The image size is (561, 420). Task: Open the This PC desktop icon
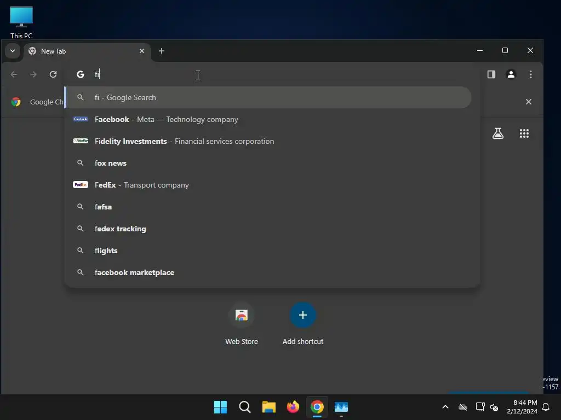pyautogui.click(x=21, y=22)
